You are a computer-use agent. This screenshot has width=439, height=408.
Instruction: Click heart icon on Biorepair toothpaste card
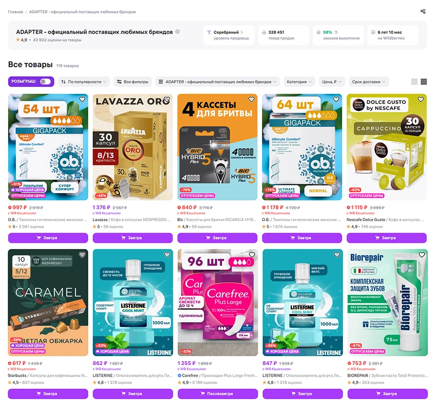(422, 255)
